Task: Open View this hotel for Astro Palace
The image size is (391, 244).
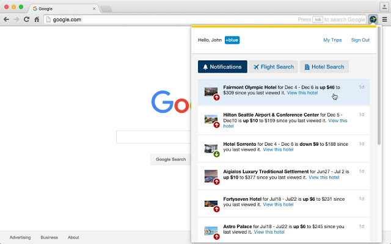Action: [x=269, y=232]
